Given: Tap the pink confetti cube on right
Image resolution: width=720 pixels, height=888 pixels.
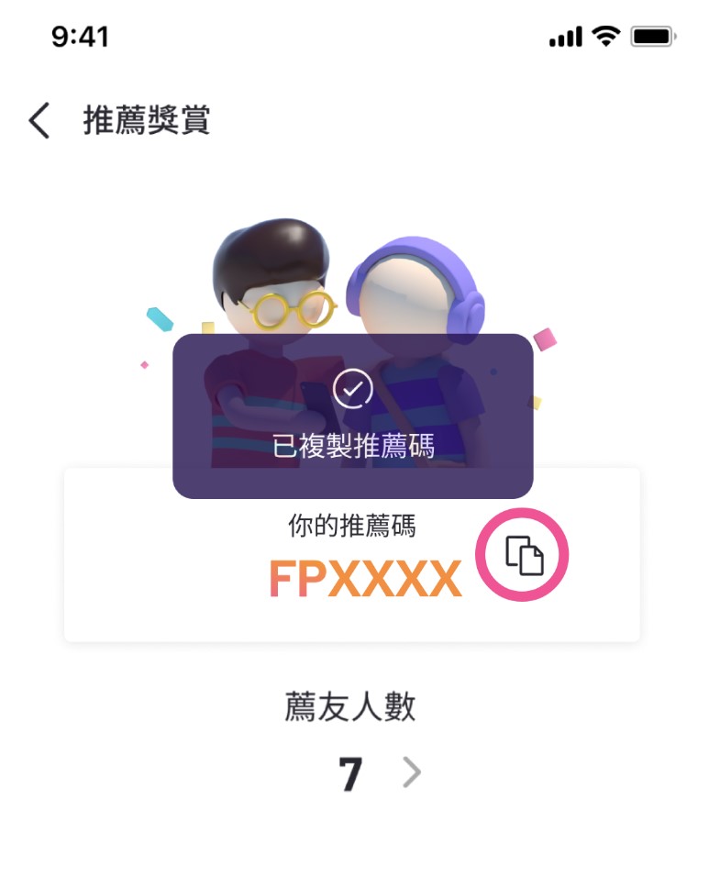Looking at the screenshot, I should tap(545, 339).
